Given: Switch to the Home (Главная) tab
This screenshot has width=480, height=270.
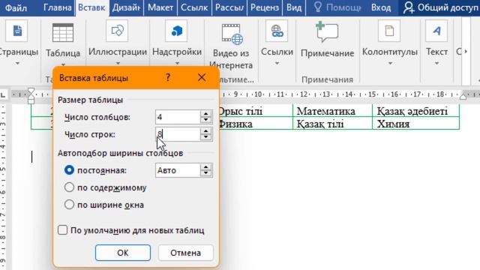Looking at the screenshot, I should point(57,7).
